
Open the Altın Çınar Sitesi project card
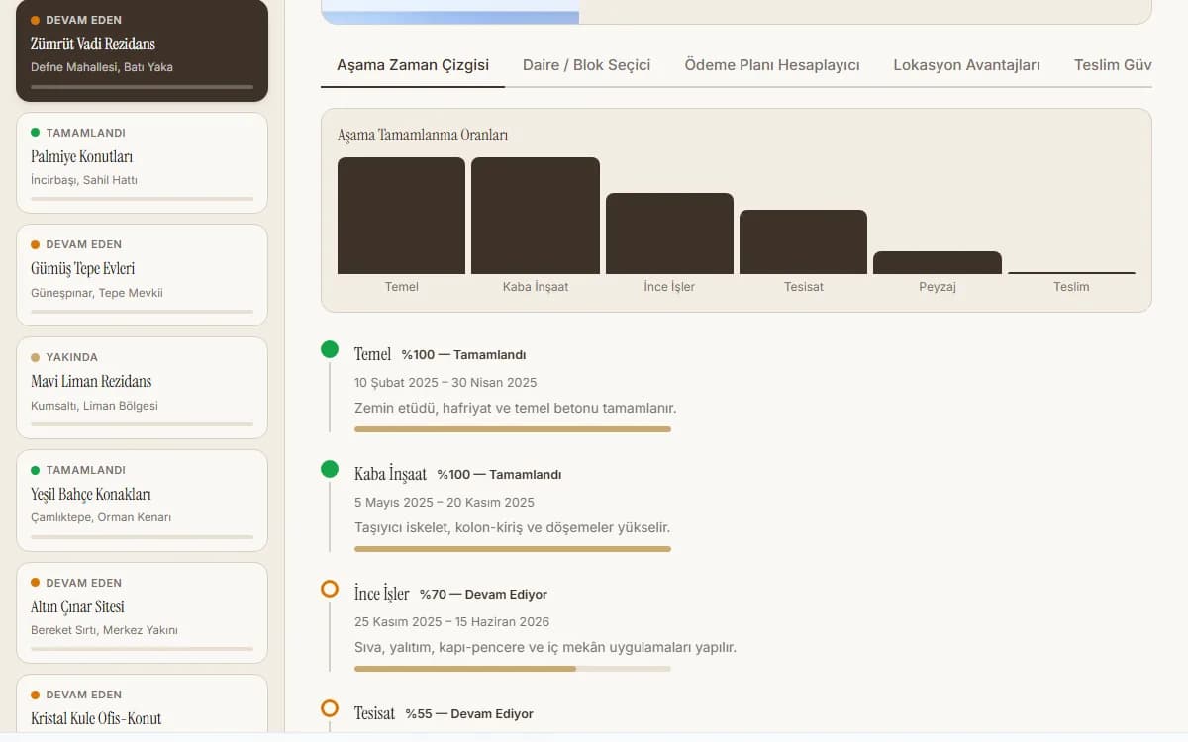(142, 613)
